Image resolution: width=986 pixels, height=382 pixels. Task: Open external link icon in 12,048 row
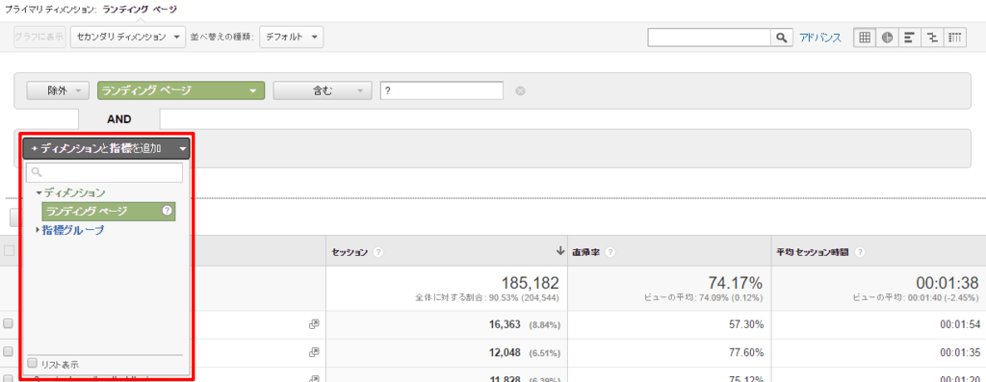click(x=315, y=352)
